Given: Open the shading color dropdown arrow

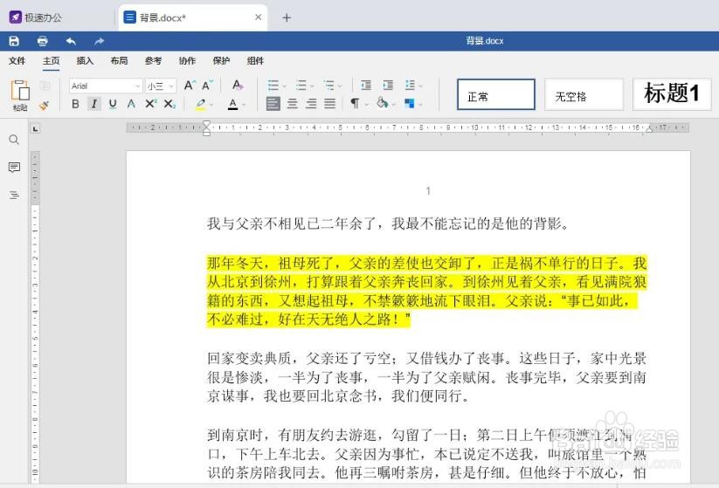Looking at the screenshot, I should [x=393, y=105].
